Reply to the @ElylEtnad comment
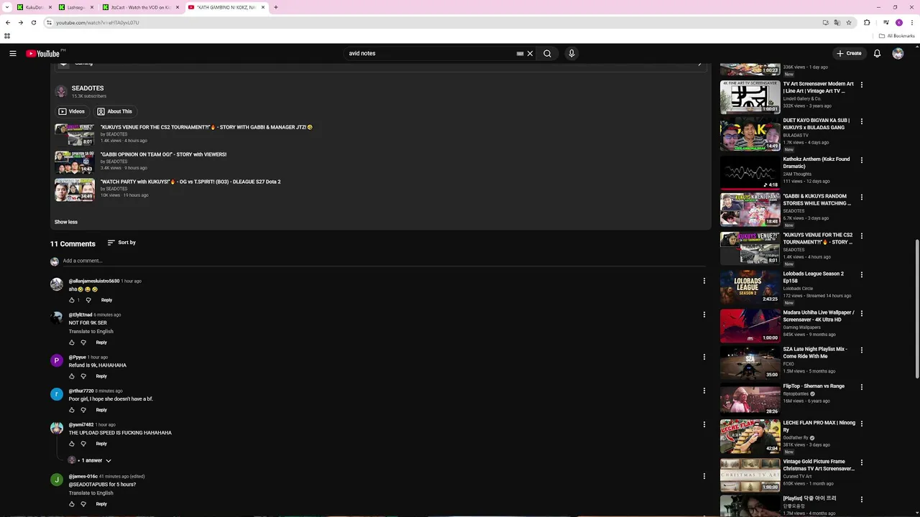The height and width of the screenshot is (517, 920). (x=101, y=343)
